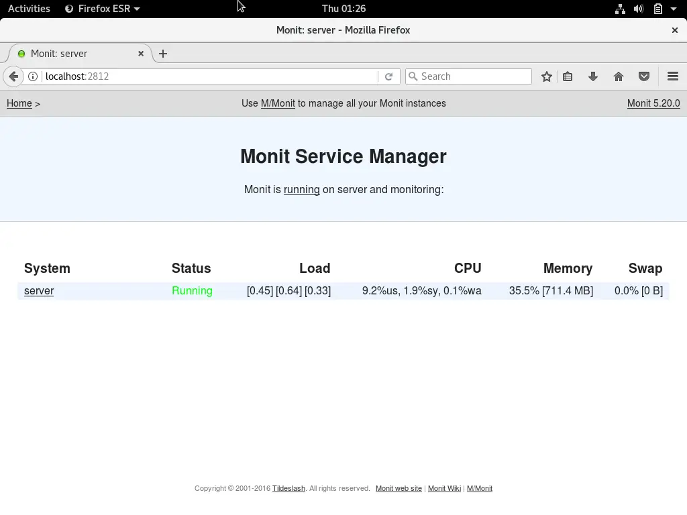Image resolution: width=687 pixels, height=515 pixels.
Task: Click the Monit 5.20.0 version link
Action: pyautogui.click(x=653, y=103)
